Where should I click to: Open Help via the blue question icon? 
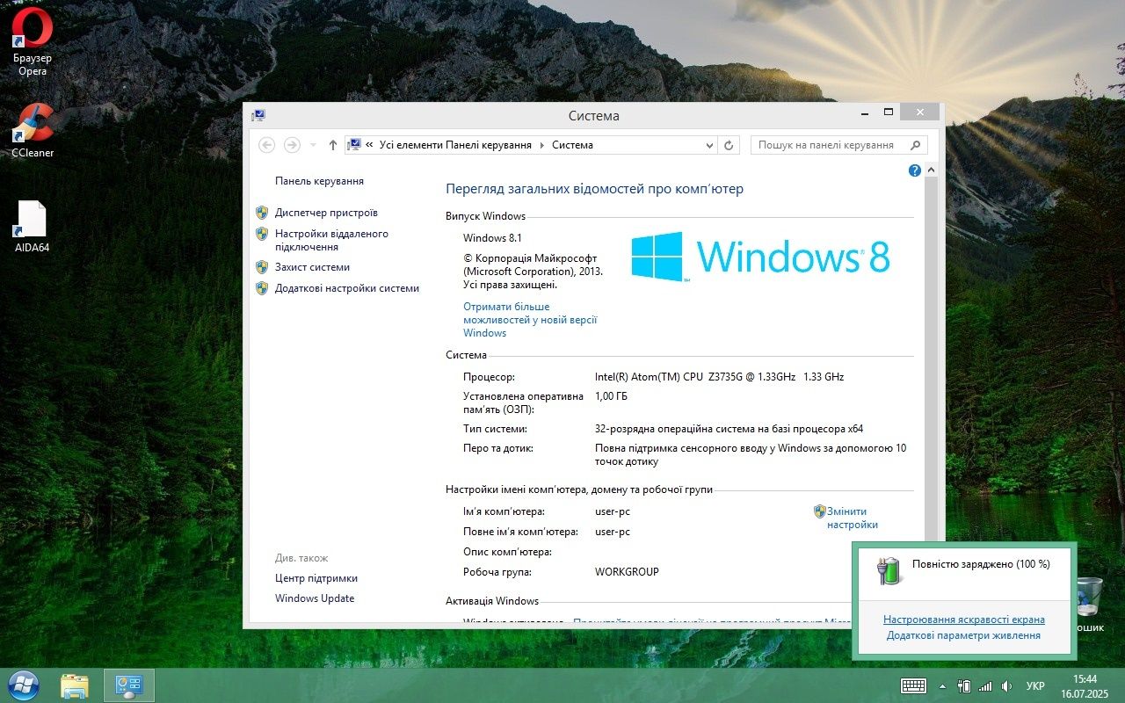tap(914, 170)
